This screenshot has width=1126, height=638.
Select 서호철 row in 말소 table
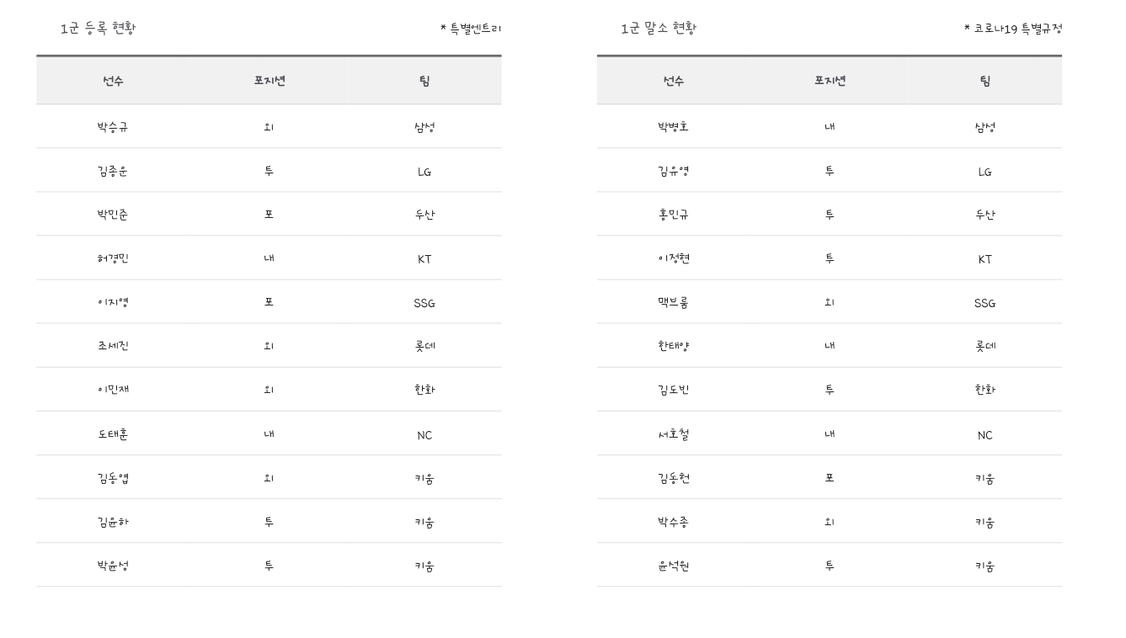pyautogui.click(x=830, y=434)
